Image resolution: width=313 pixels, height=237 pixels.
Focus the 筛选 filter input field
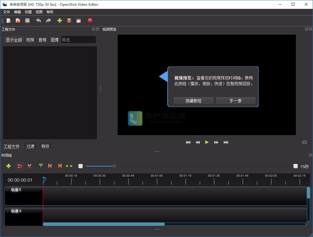point(79,39)
